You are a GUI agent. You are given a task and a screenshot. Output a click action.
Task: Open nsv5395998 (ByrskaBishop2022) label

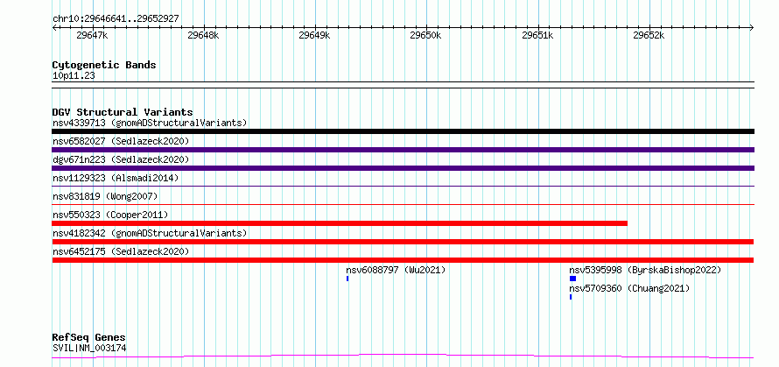[645, 270]
